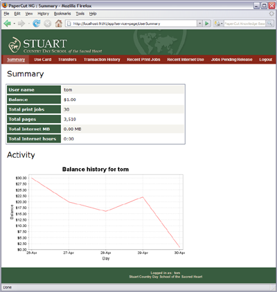277x292 pixels.
Task: Click the '29-Apr' axis label on chart
Action: click(x=143, y=253)
